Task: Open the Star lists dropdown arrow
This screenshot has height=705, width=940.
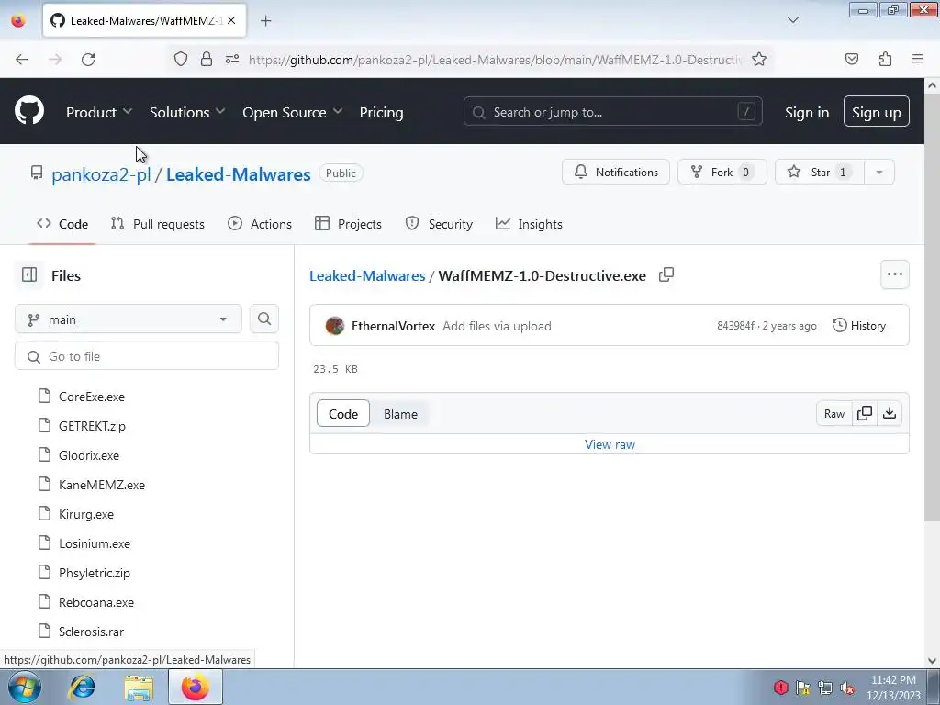Action: click(x=878, y=172)
